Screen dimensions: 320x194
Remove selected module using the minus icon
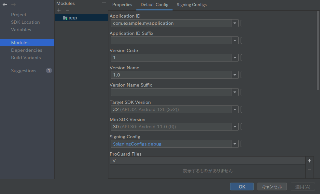tap(67, 10)
